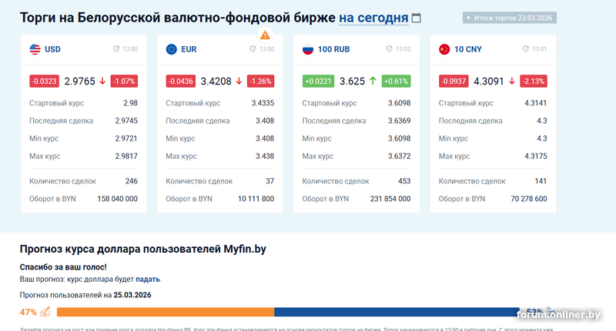Click the clock icon in 10 CNY card
The width and height of the screenshot is (616, 331).
pos(526,48)
